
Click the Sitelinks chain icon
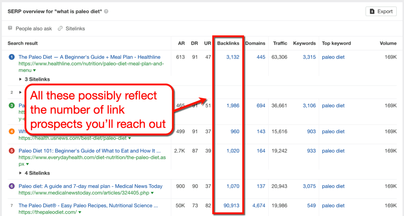pyautogui.click(x=60, y=28)
